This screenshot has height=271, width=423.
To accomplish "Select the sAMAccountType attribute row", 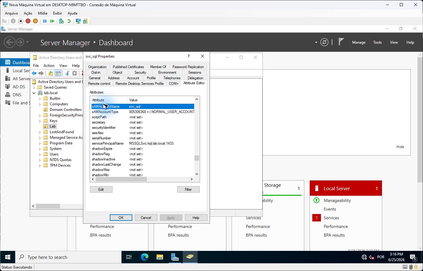I will (143, 112).
